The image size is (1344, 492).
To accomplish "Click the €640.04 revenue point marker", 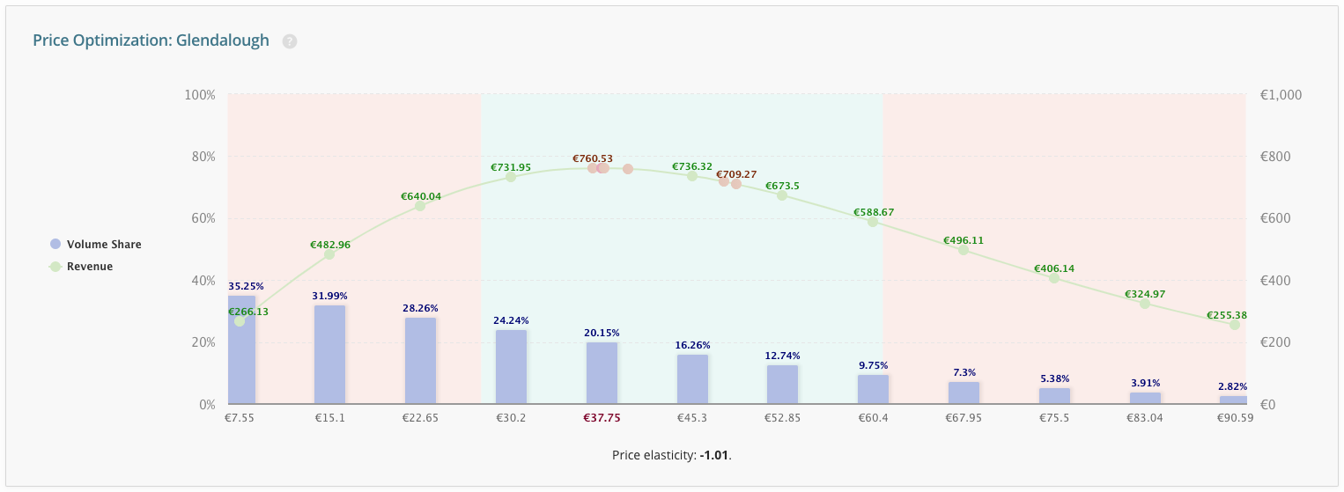I will pos(420,206).
